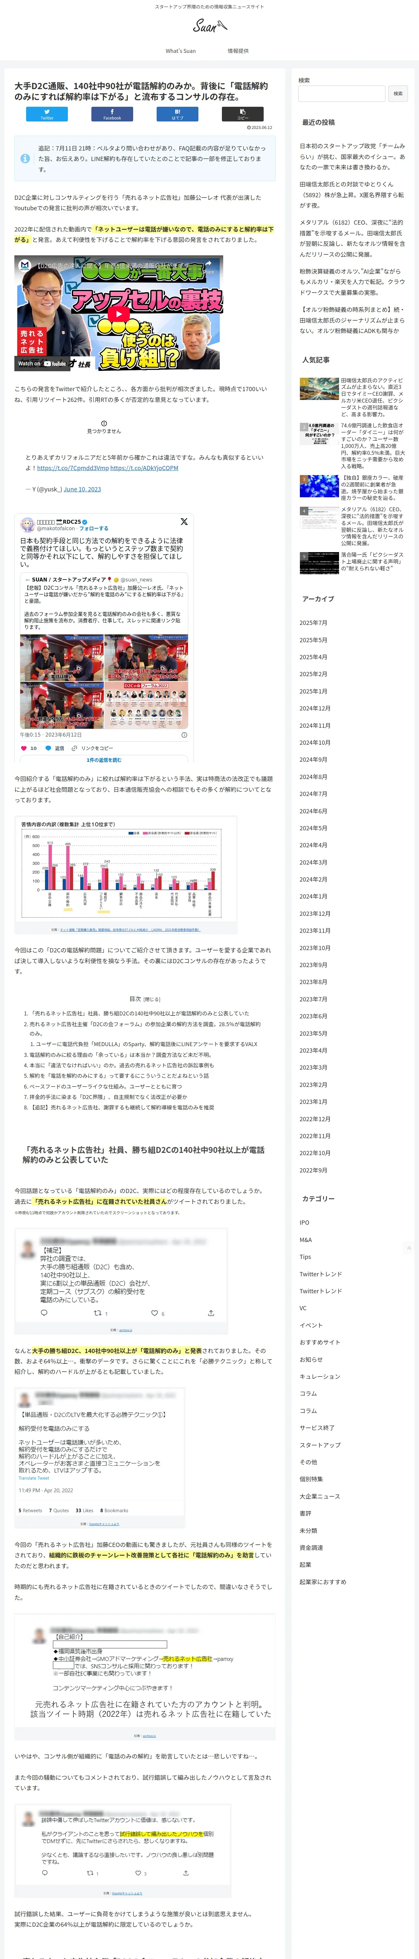Viewport: 419px width, 1959px height.
Task: Share via Hatena Bookmark button
Action: click(x=177, y=114)
